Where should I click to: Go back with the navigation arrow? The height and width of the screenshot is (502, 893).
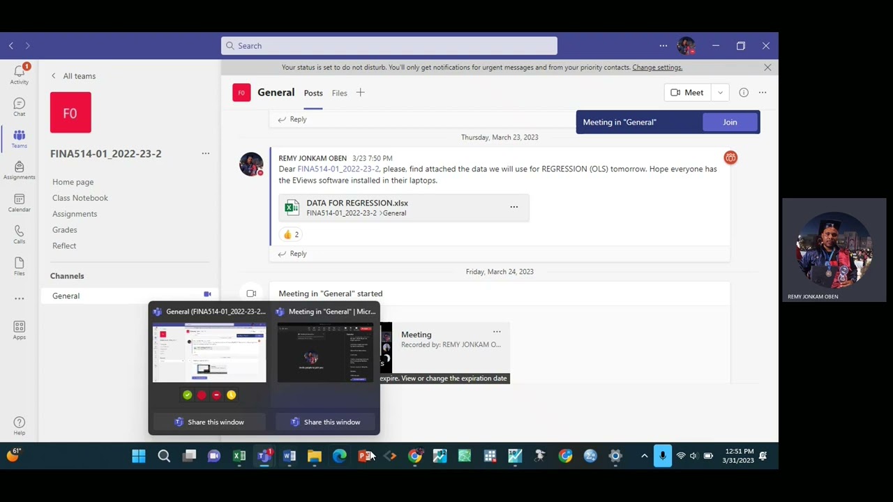point(11,45)
